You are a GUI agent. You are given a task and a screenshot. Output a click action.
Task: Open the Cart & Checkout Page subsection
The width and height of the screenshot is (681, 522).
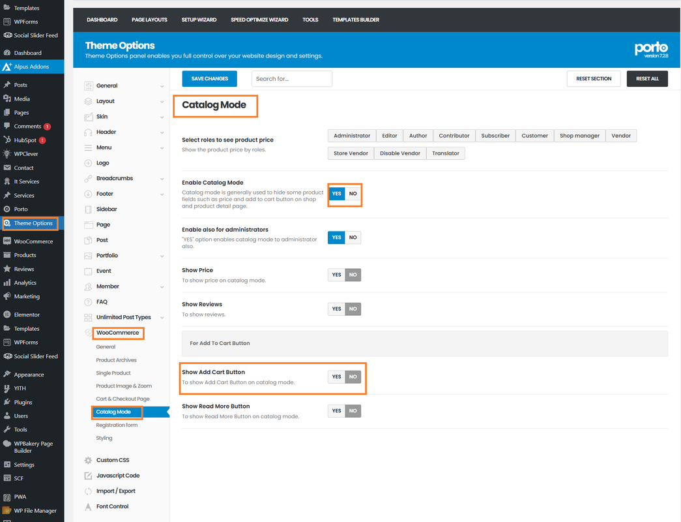point(123,399)
